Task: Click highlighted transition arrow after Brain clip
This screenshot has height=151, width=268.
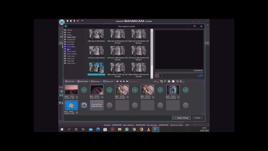Action: (x=84, y=105)
